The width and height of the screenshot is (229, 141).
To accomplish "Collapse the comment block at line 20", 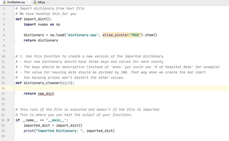I will [14, 110].
